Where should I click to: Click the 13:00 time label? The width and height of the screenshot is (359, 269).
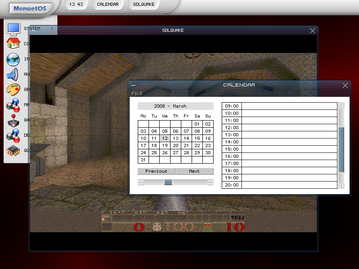232,135
